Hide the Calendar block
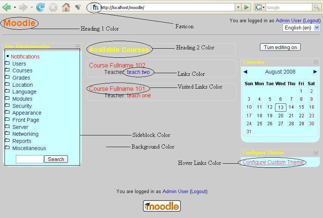This screenshot has width=323, height=218. [x=316, y=62]
